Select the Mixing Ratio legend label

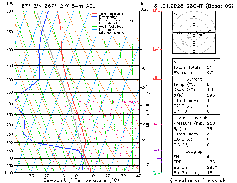point(112,33)
